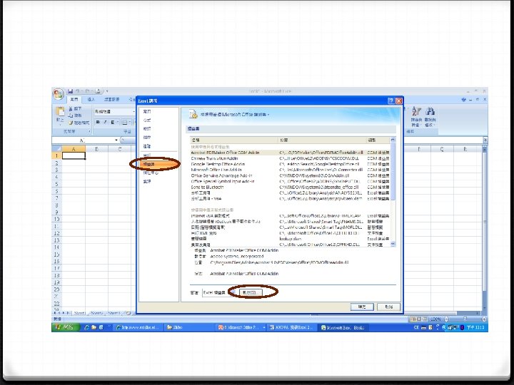Click the Internet Explorer quick launch icon

coord(87,327)
